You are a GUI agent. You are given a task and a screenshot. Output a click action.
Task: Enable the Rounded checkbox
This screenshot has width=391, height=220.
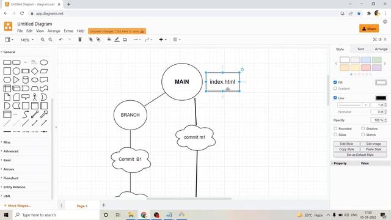tap(335, 128)
